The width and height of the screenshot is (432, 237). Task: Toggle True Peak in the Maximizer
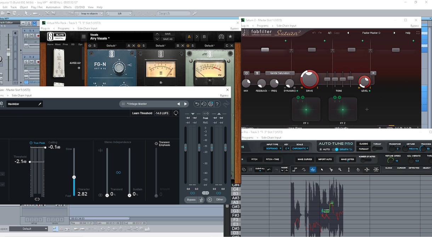[31, 143]
